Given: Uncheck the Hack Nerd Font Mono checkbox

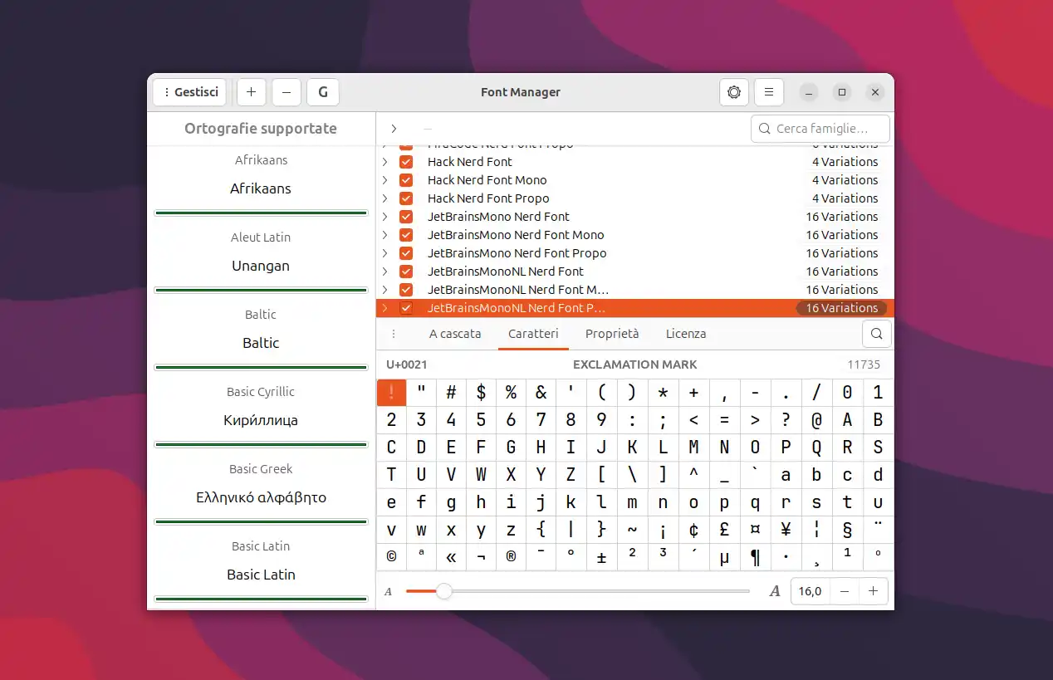Looking at the screenshot, I should (x=406, y=180).
